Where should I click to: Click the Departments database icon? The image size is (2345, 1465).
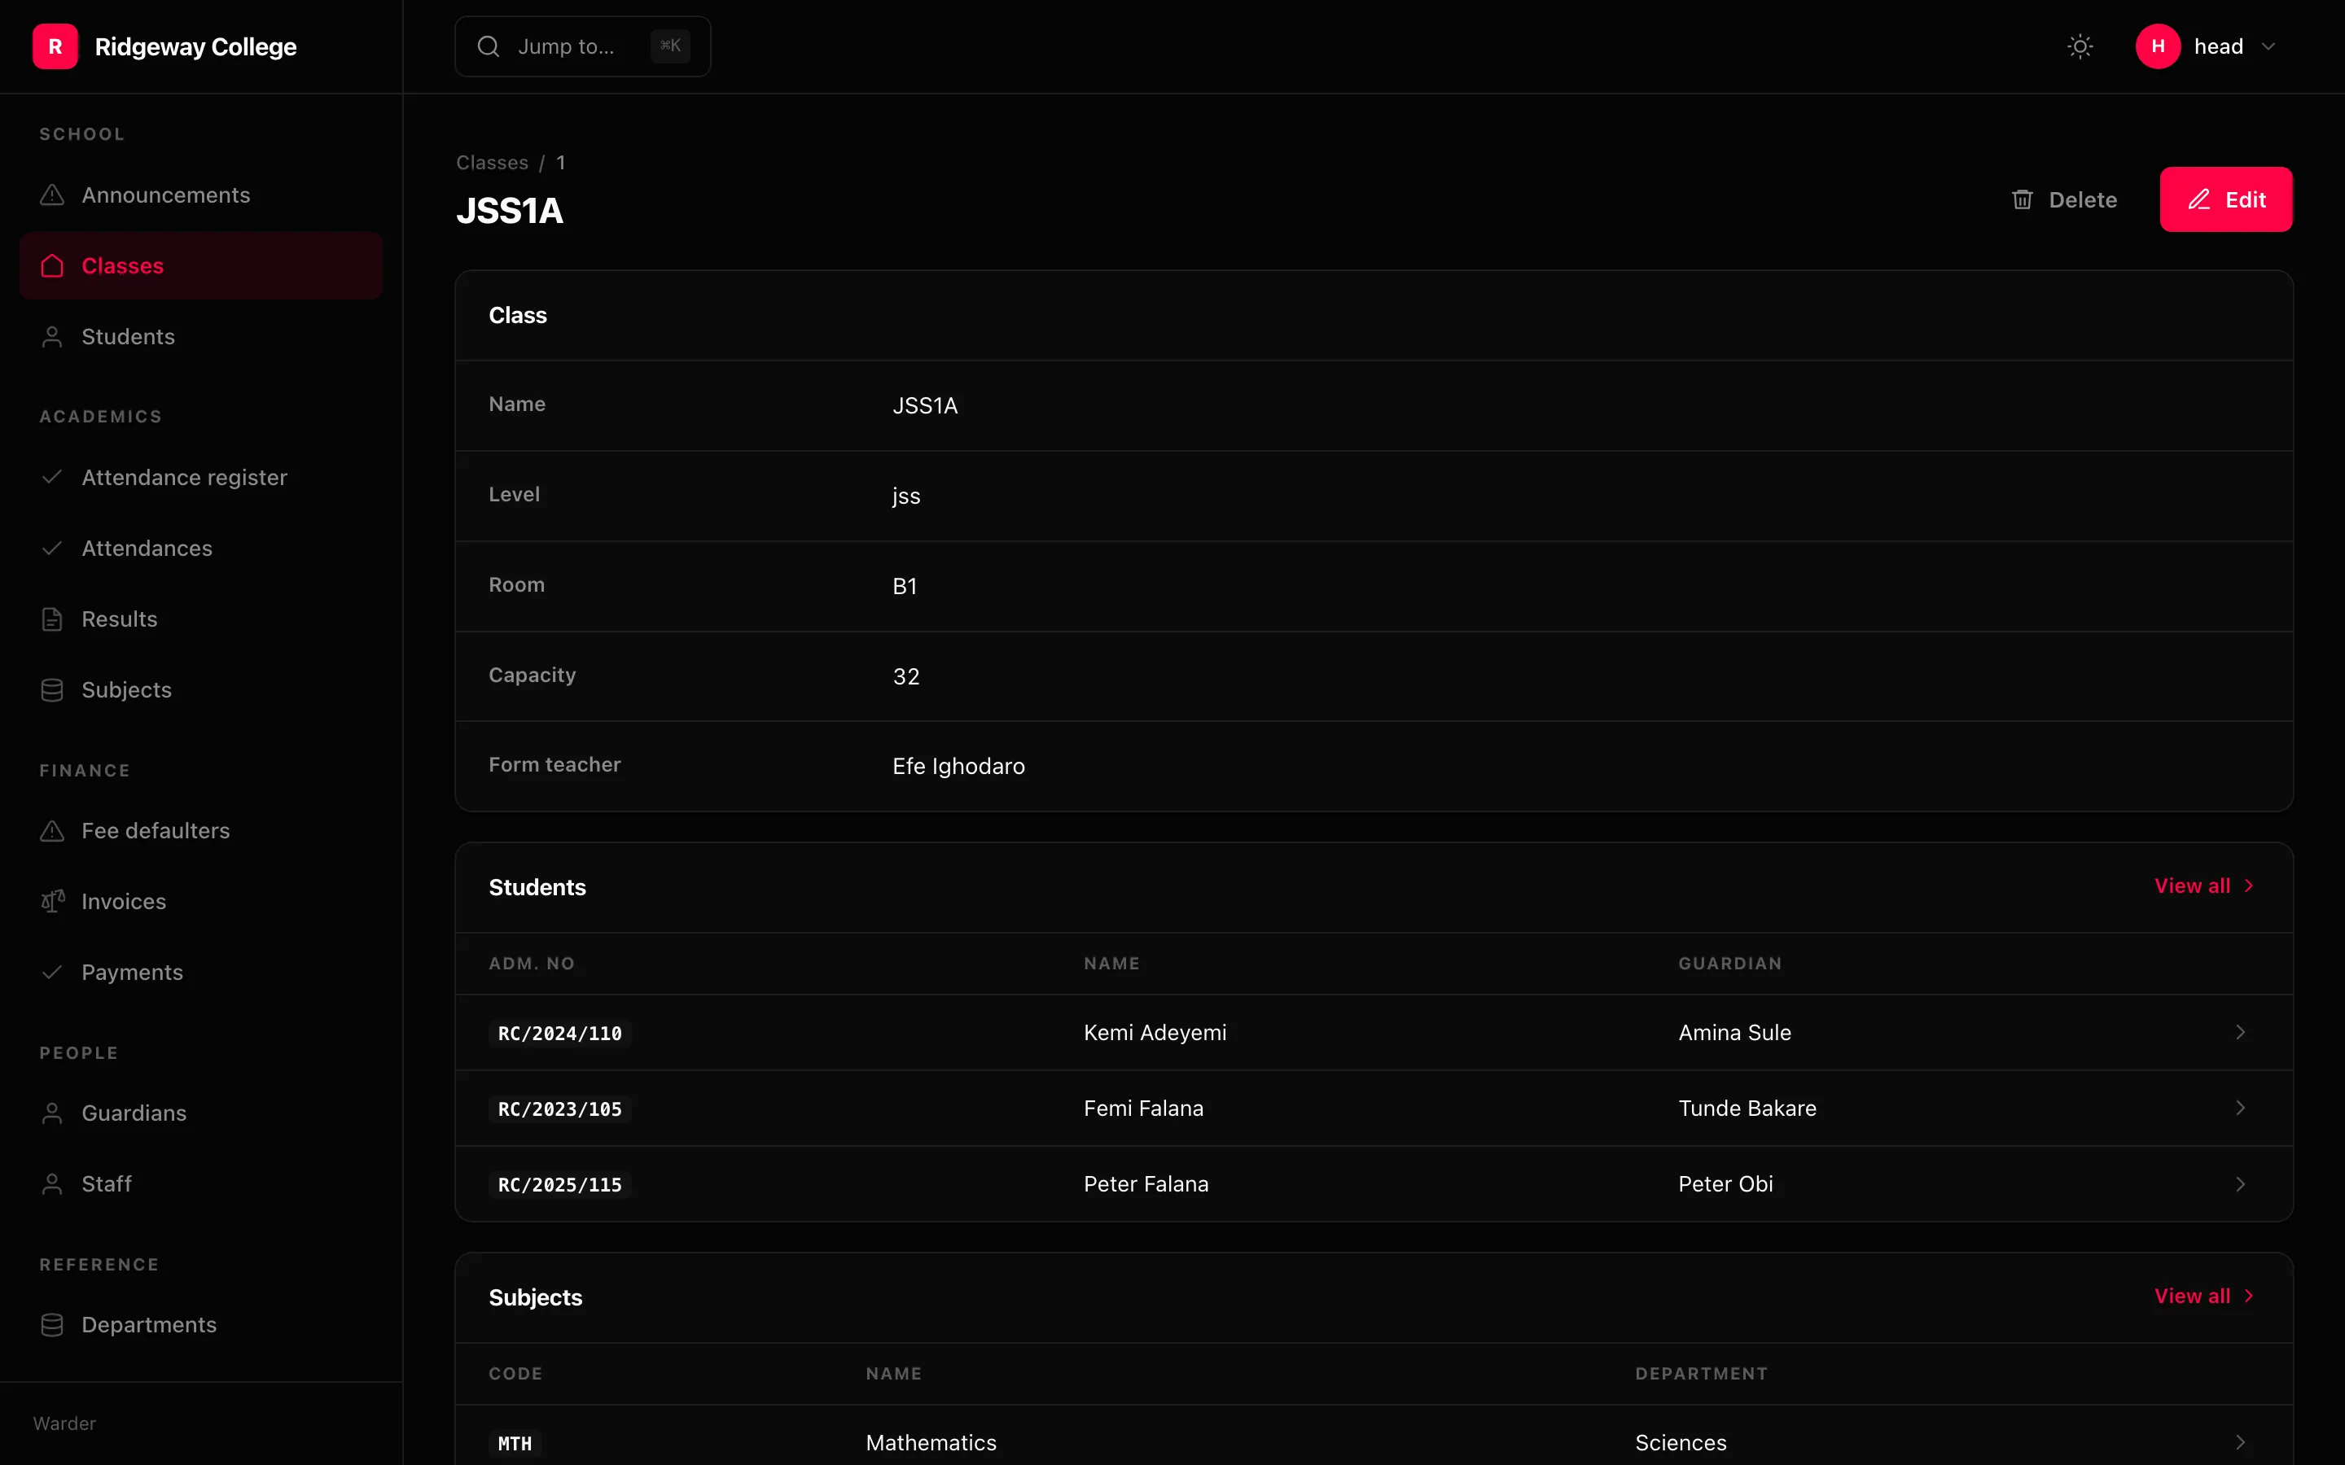[x=52, y=1324]
